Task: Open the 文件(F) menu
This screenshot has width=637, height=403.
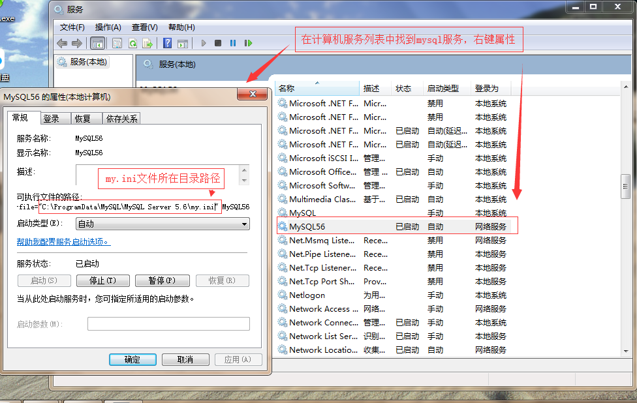Action: (72, 27)
